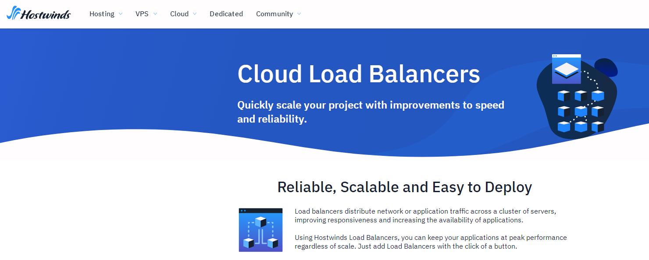Click the hero load balancer cubes illustration
This screenshot has height=260, width=649.
(577, 96)
